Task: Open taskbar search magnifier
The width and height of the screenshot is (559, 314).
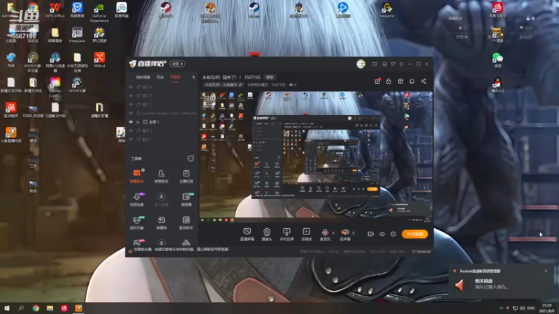Action: 21,308
